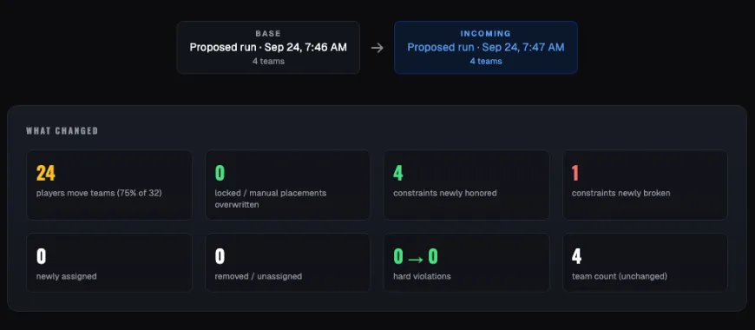Click the hard violations stat card
The width and height of the screenshot is (755, 330).
[467, 262]
